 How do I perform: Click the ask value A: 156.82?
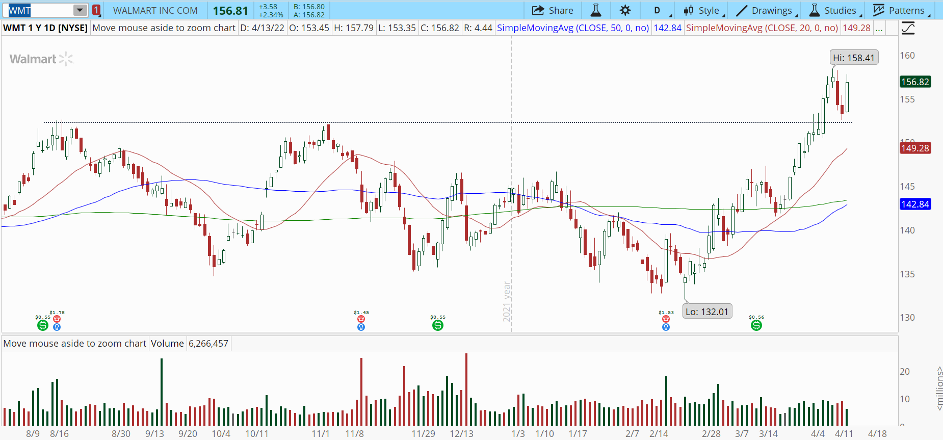coord(309,15)
